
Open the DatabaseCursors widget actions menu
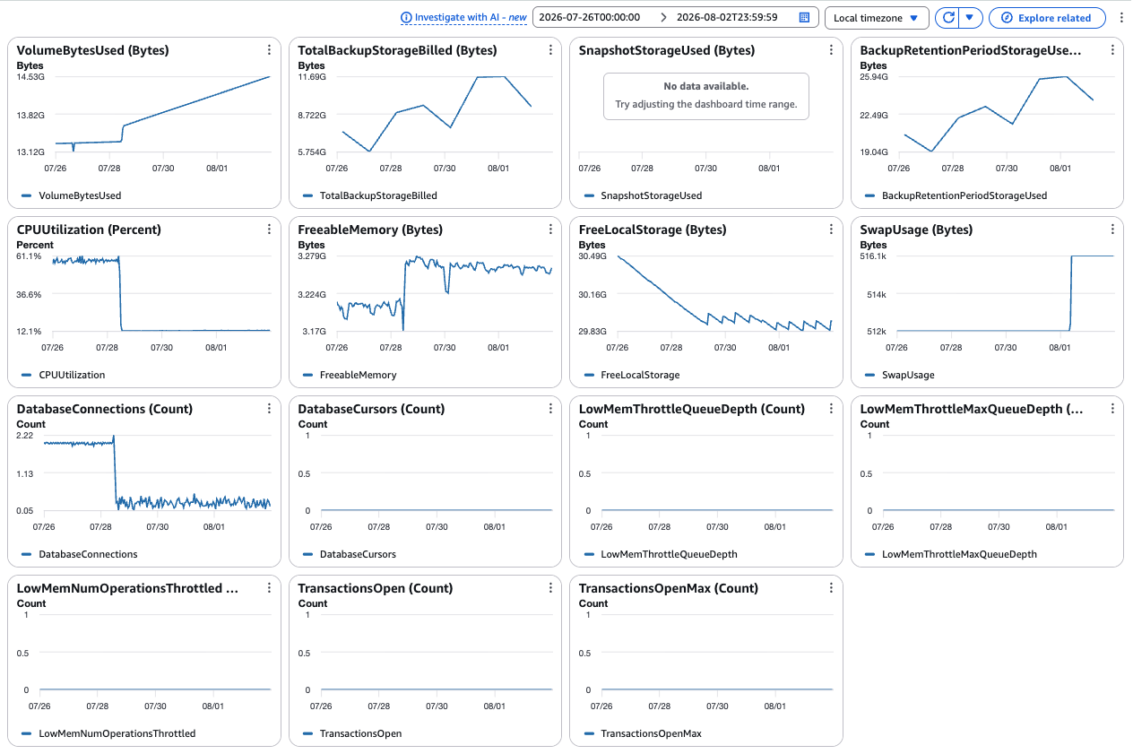pyautogui.click(x=550, y=409)
